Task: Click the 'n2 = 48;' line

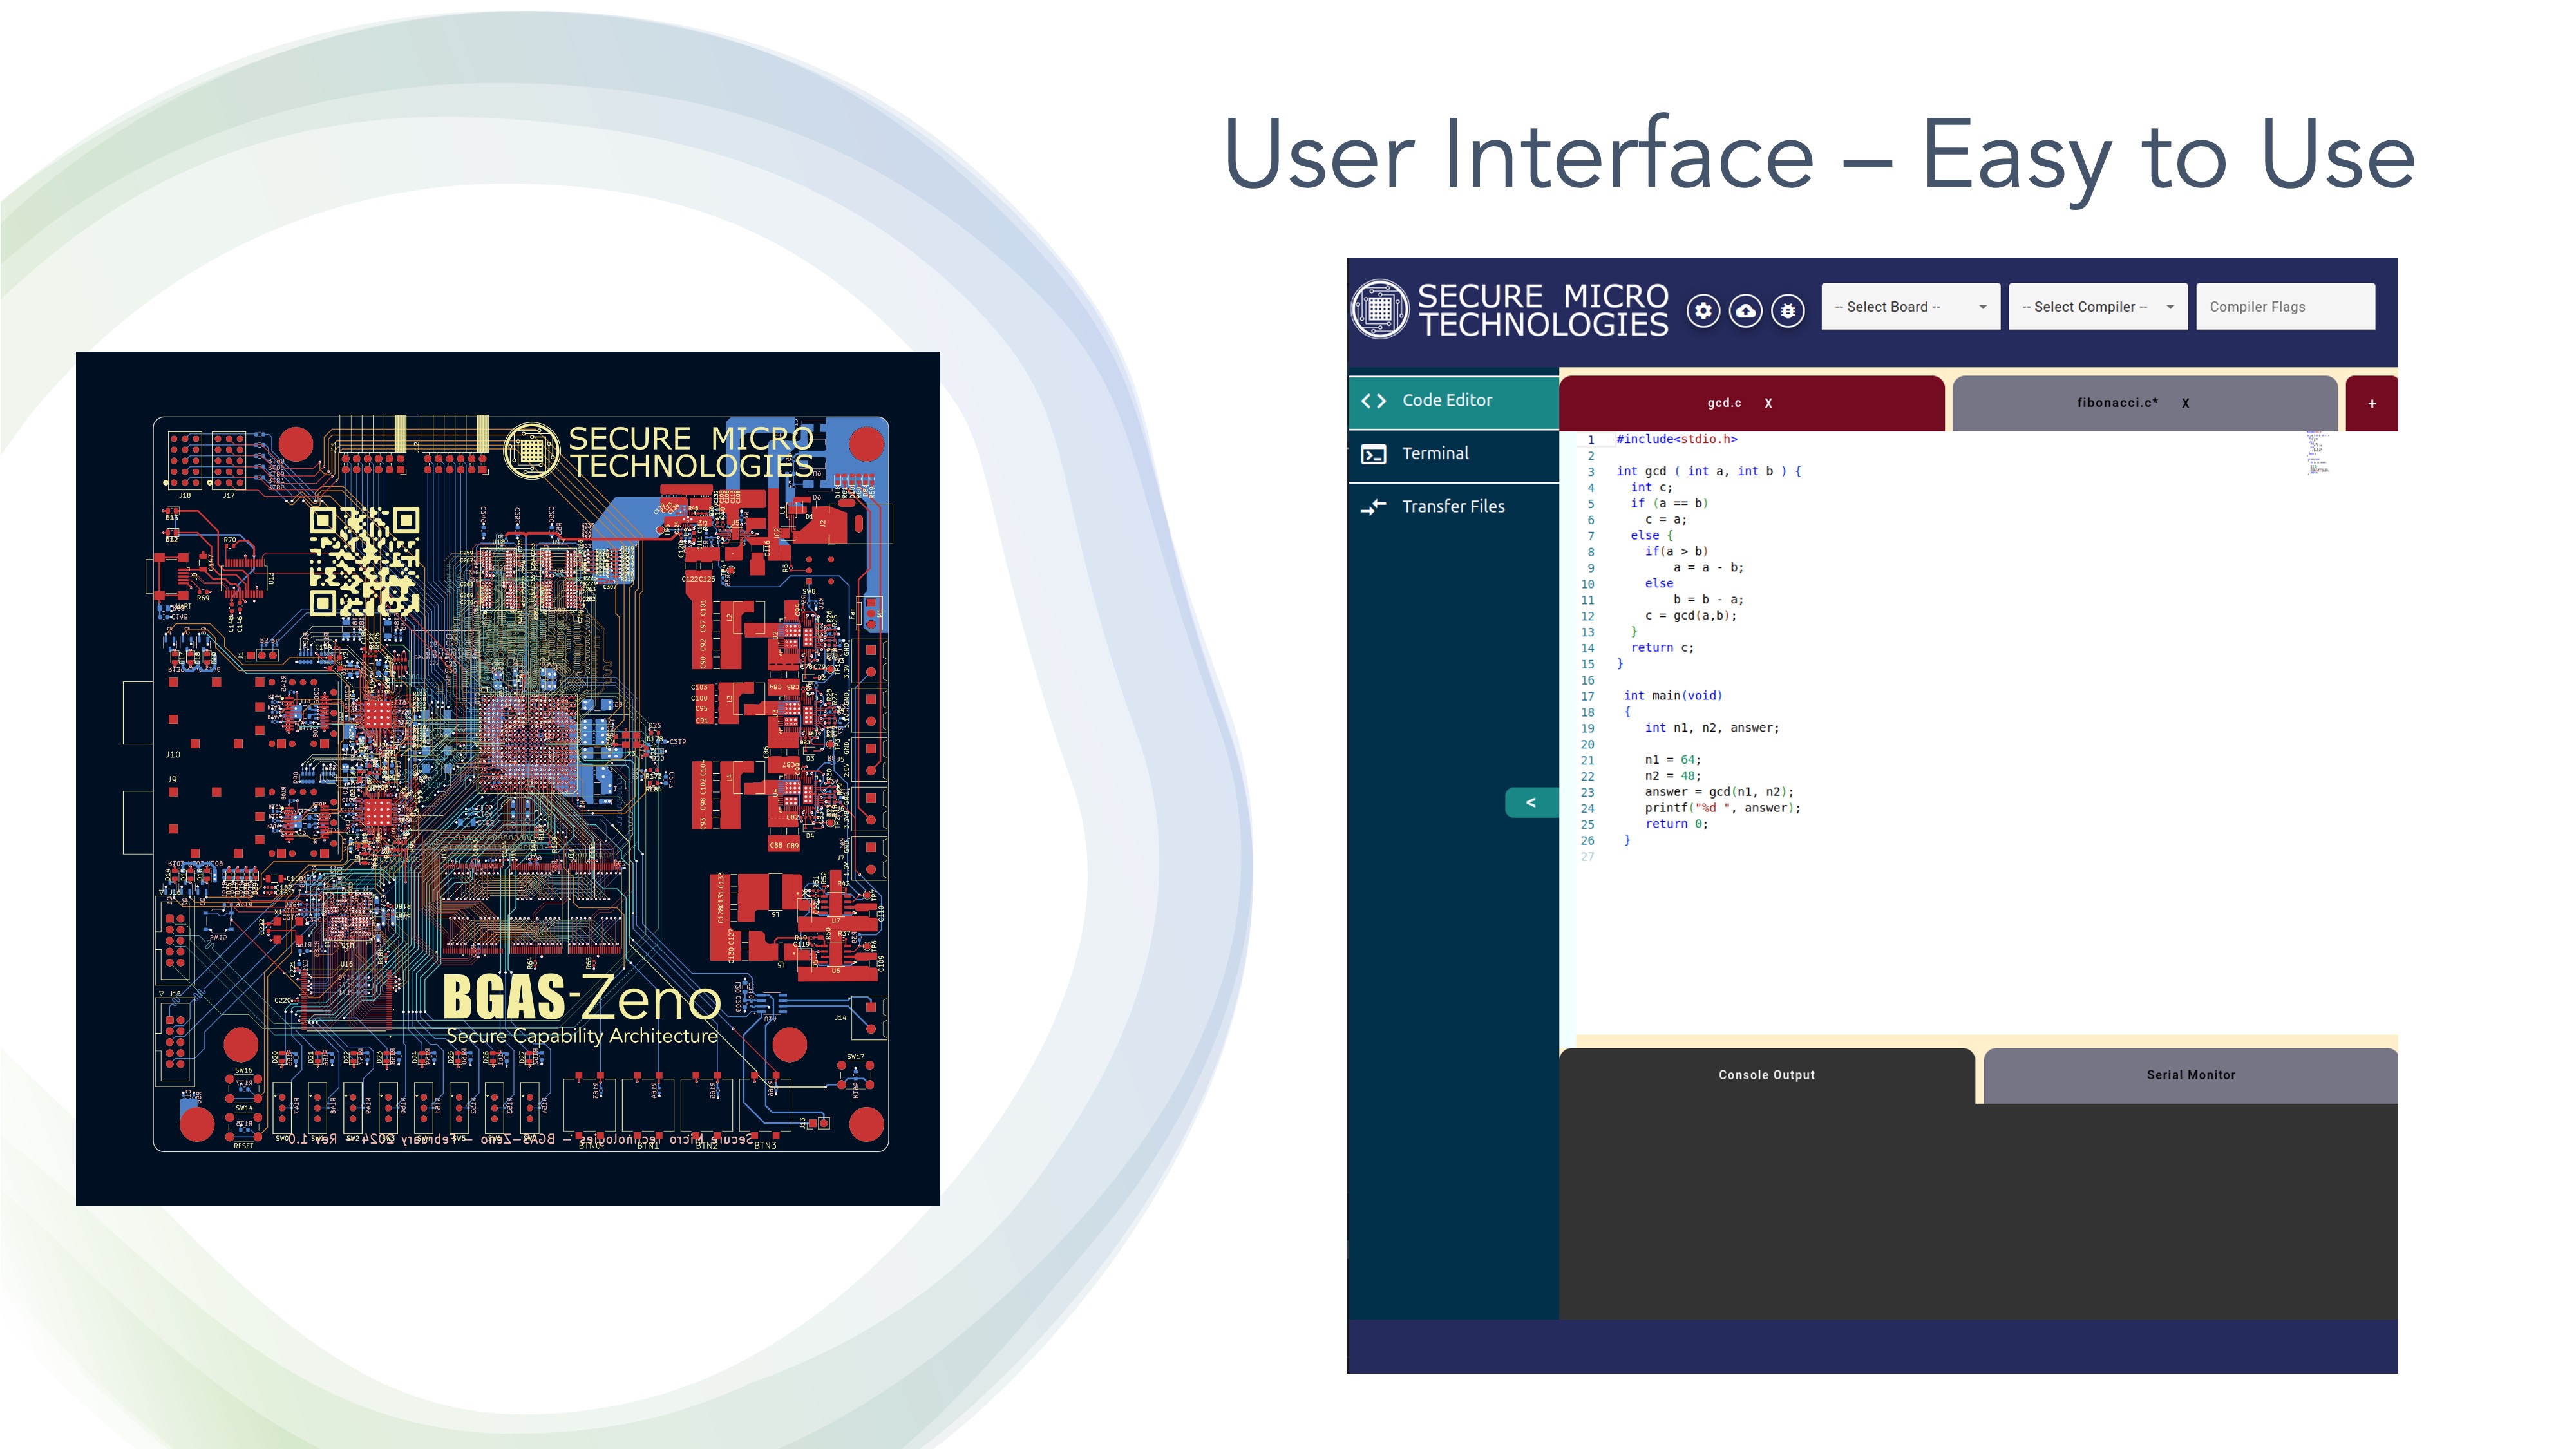Action: [x=1672, y=776]
